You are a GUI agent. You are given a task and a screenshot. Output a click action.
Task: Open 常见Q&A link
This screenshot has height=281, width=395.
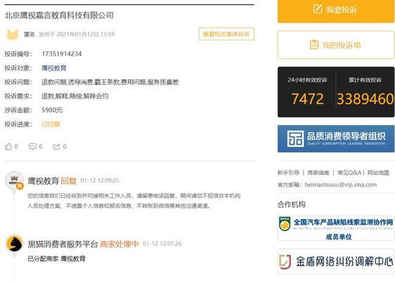click(x=349, y=173)
